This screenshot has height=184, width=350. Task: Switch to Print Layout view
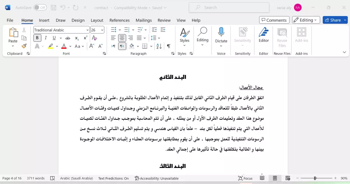point(275,178)
